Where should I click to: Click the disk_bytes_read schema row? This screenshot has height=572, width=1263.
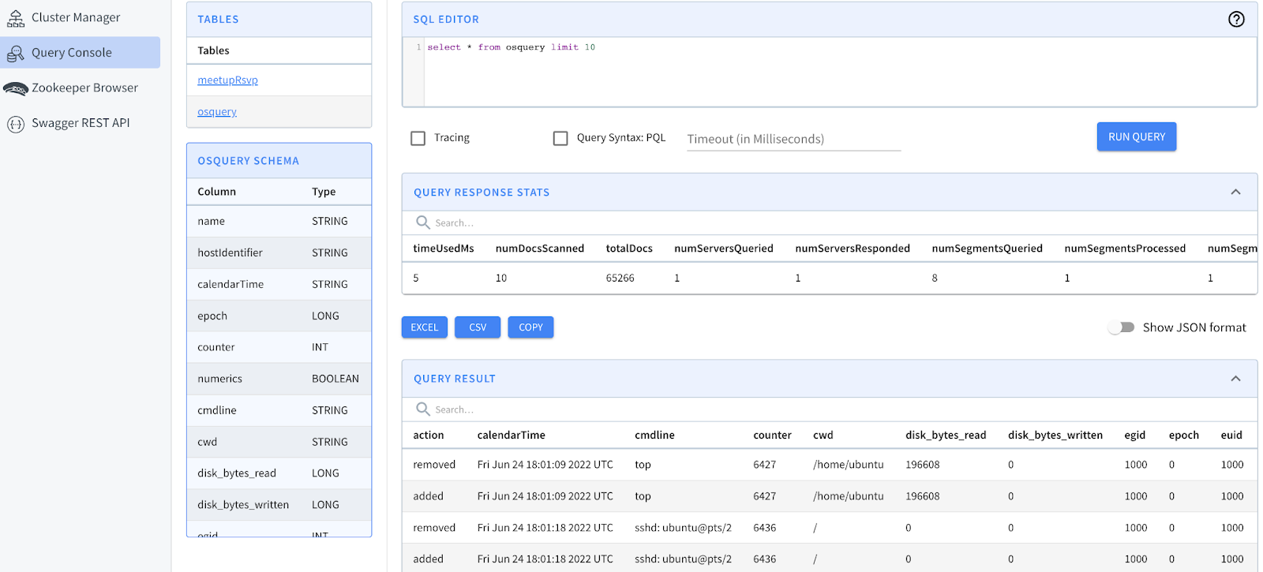279,473
